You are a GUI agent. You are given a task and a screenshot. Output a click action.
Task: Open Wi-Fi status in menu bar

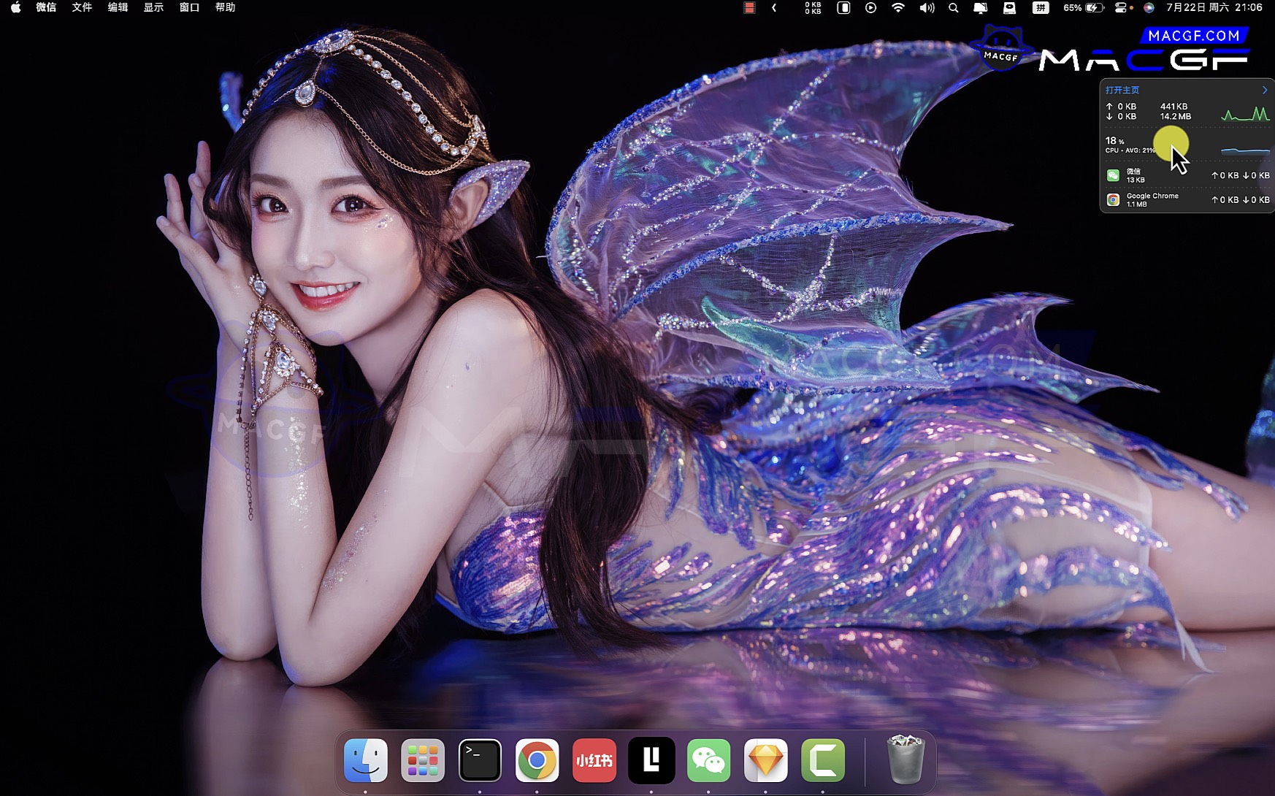(x=898, y=7)
